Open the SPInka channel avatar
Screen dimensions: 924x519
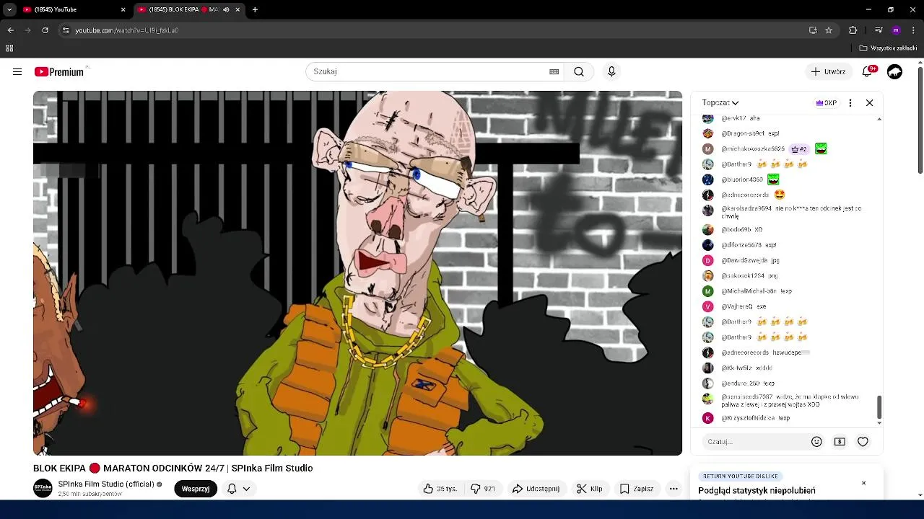point(43,488)
